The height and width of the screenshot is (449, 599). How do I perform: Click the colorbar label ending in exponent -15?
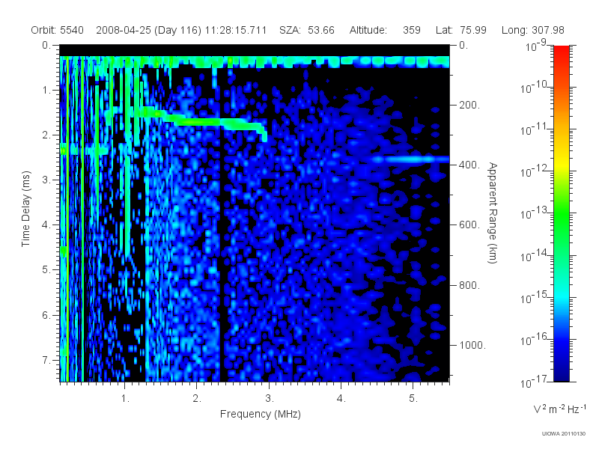[534, 298]
